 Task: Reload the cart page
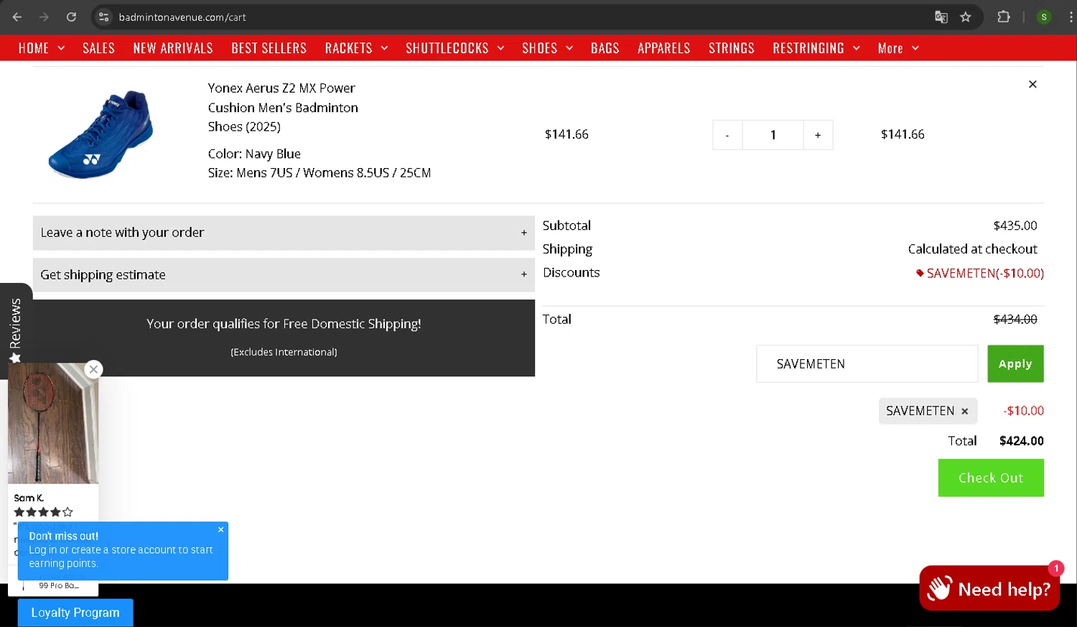point(71,17)
